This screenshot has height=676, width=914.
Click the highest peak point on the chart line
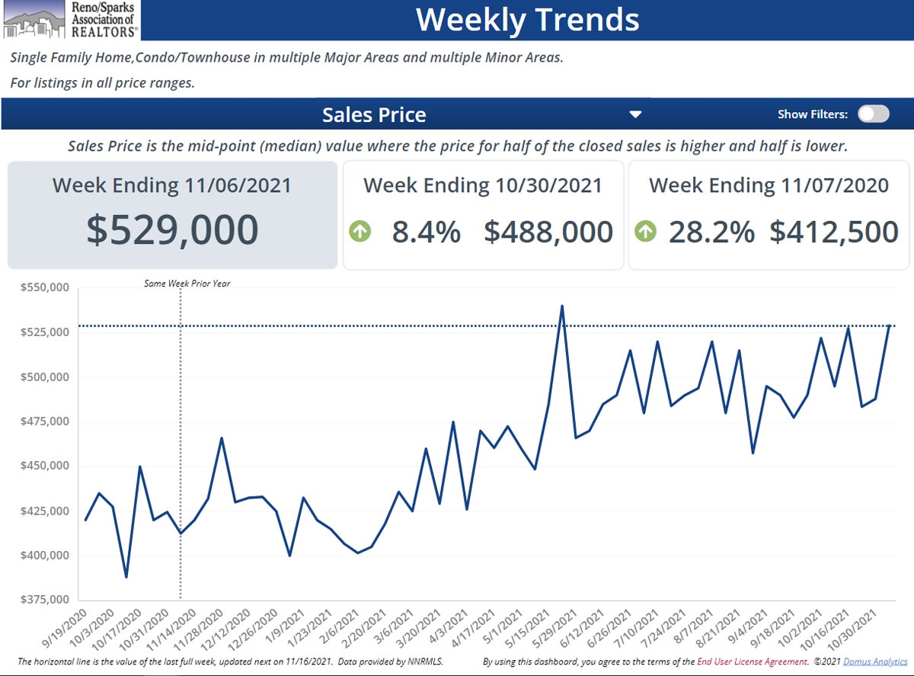coord(562,306)
